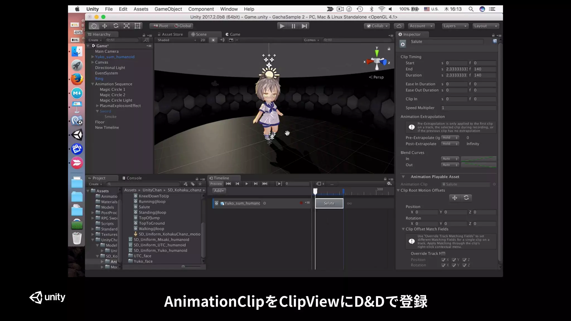
Task: Open Timeline settings gear
Action: click(389, 184)
